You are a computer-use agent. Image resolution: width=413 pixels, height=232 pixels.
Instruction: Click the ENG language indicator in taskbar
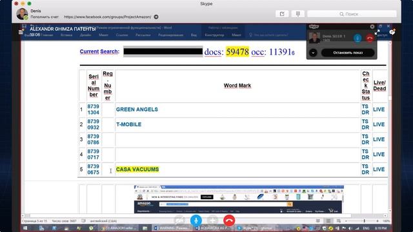pyautogui.click(x=366, y=228)
